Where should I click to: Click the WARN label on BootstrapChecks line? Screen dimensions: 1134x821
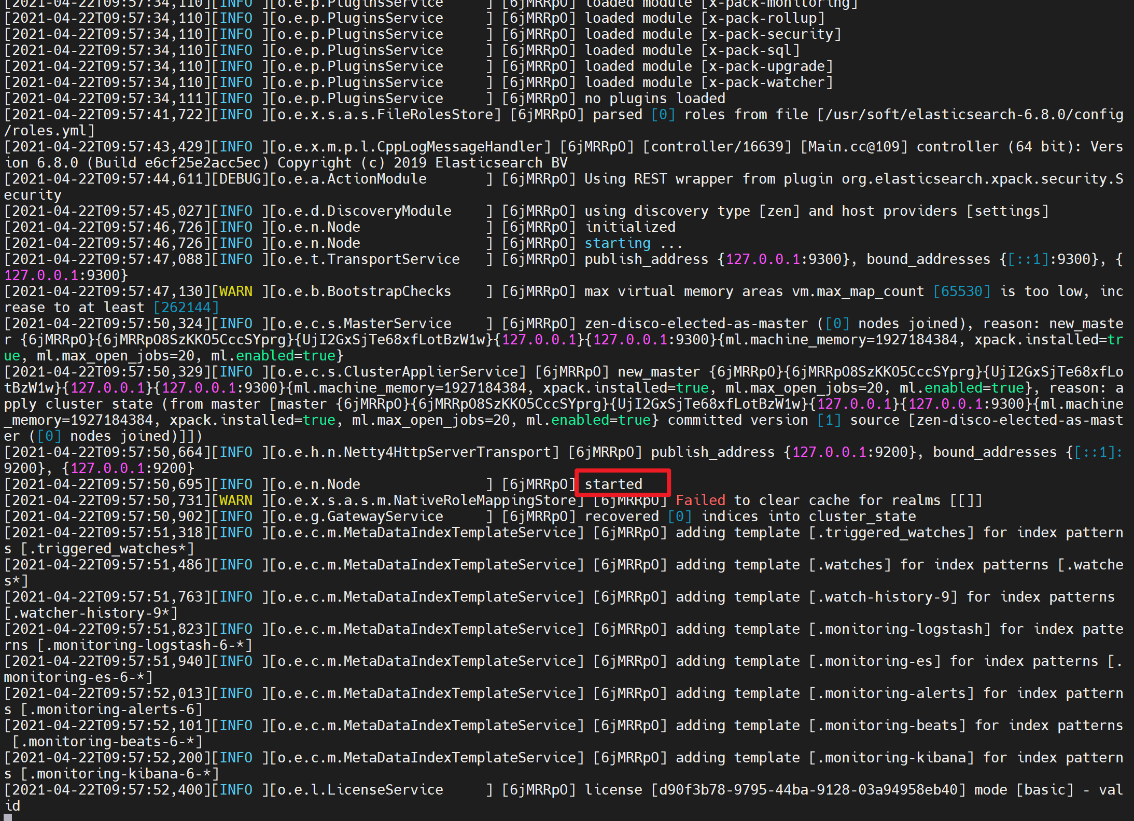236,291
